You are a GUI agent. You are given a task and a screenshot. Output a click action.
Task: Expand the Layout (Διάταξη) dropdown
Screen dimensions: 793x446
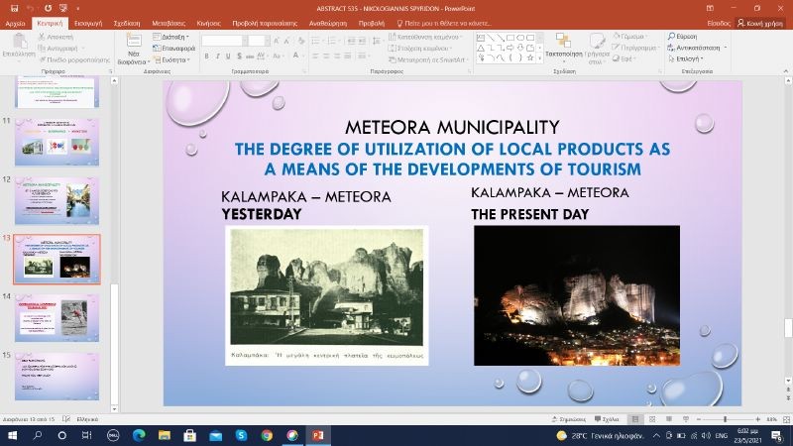point(174,36)
